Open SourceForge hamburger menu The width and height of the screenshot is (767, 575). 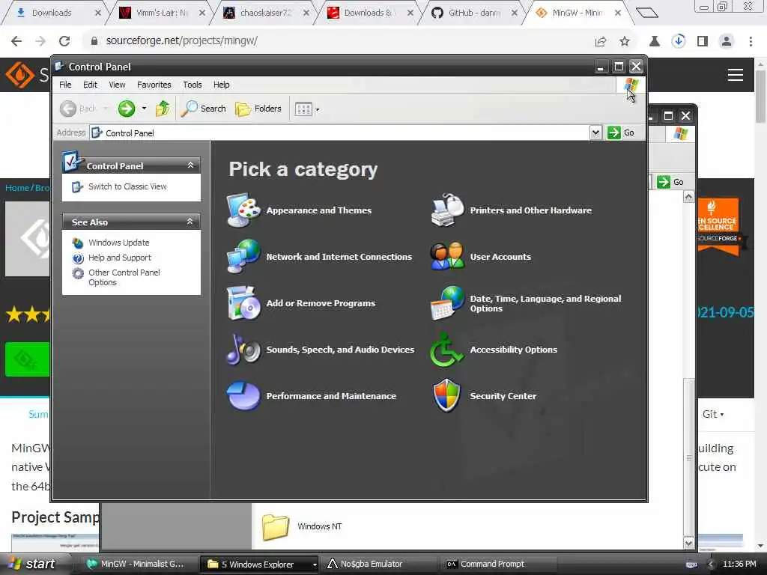click(x=736, y=75)
